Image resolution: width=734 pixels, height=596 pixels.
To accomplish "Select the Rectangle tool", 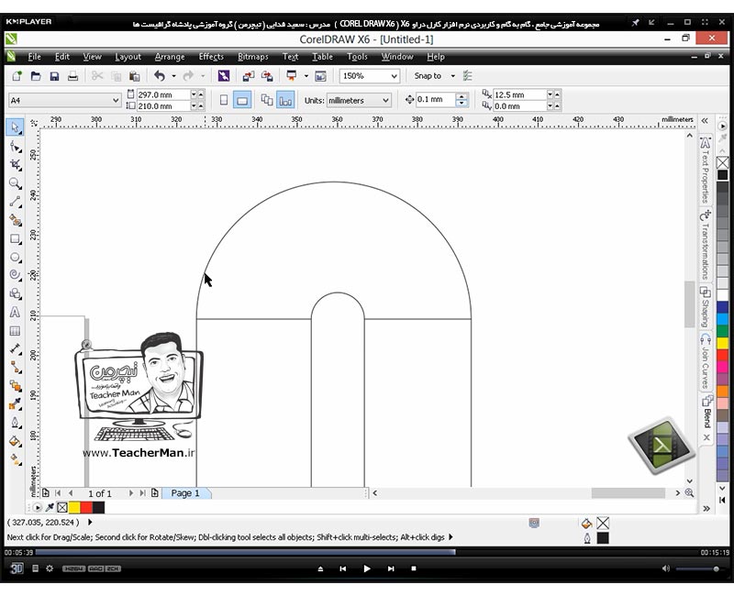I will (15, 238).
